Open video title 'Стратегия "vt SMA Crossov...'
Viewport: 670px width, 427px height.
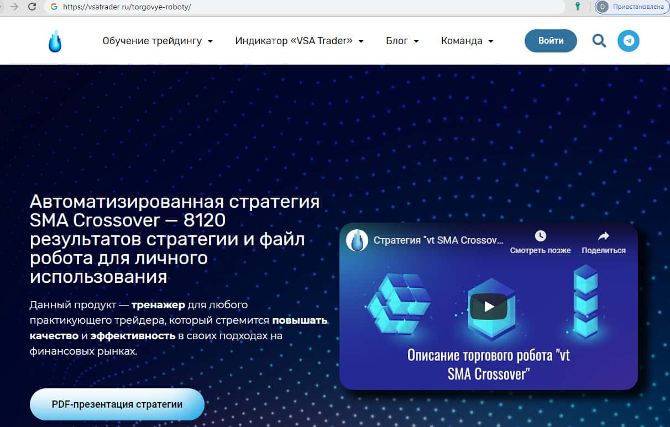(x=438, y=241)
